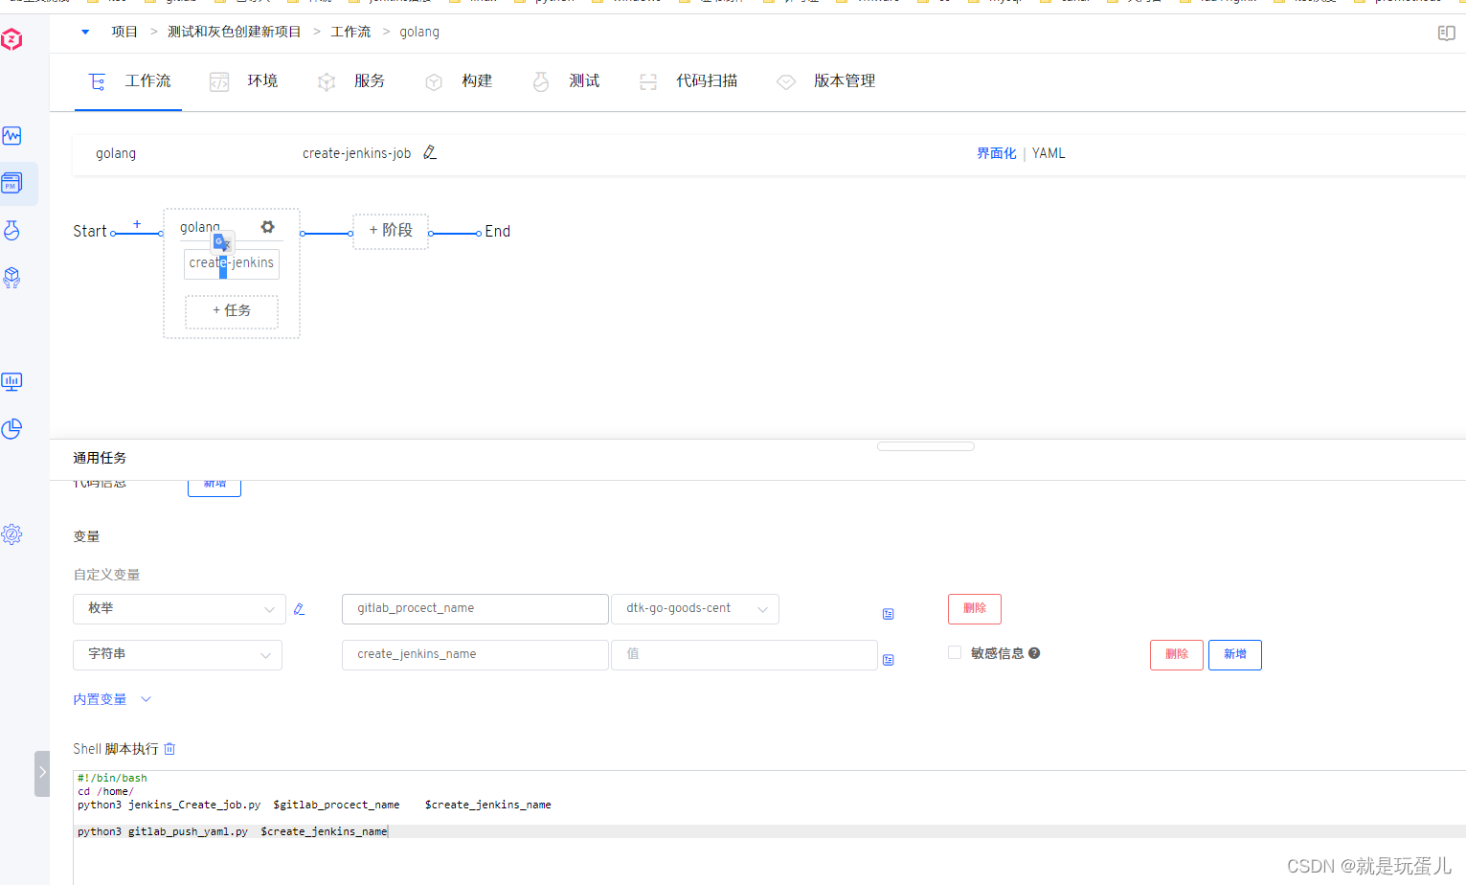Click the panel resize handle bar

click(926, 446)
